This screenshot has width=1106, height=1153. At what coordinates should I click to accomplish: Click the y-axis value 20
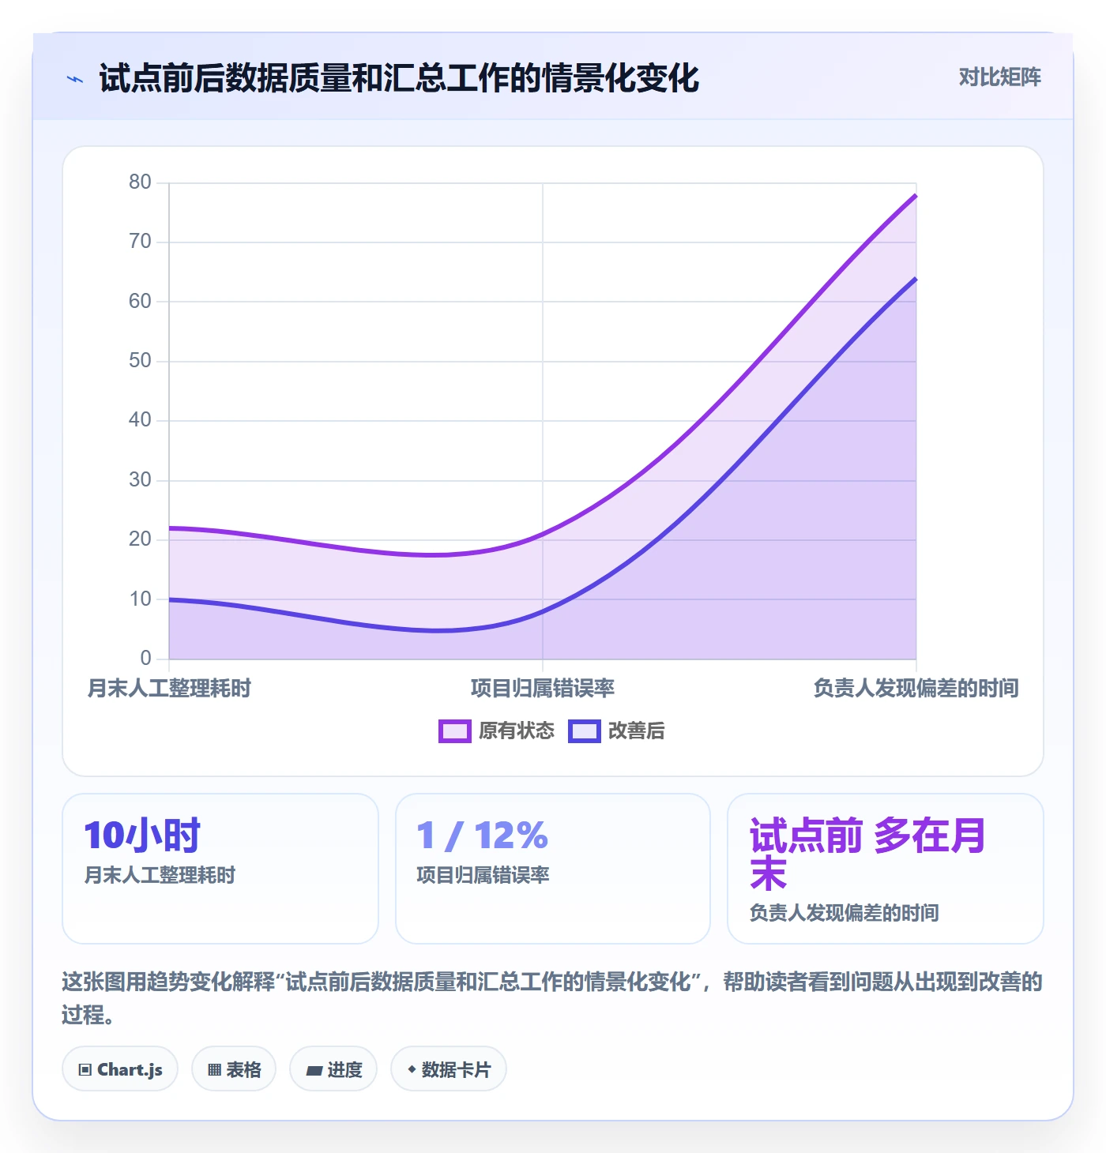tap(140, 539)
